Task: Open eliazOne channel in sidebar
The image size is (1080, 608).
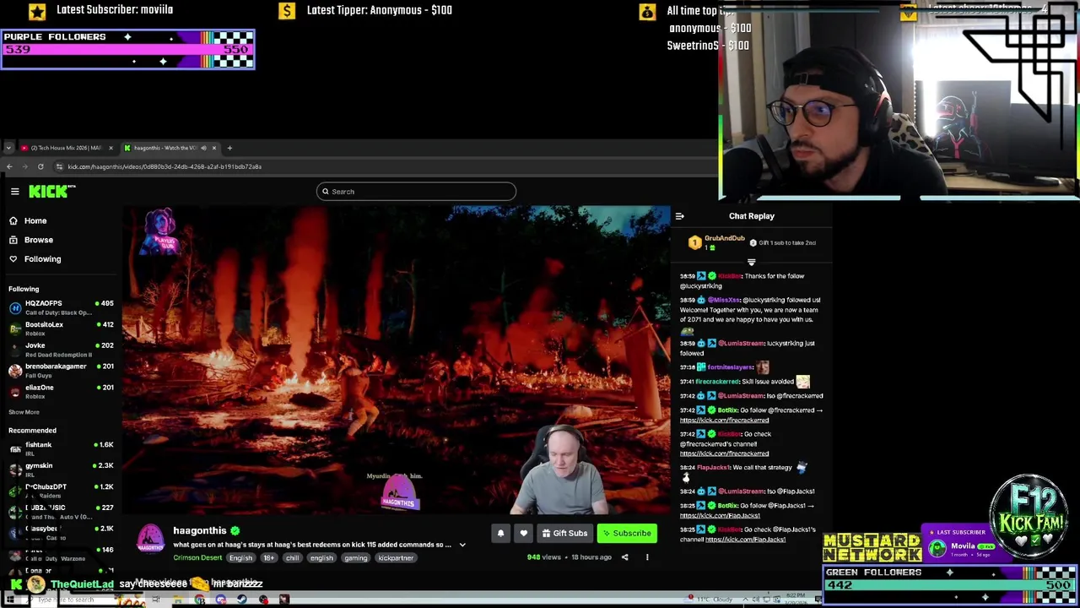Action: [61, 392]
